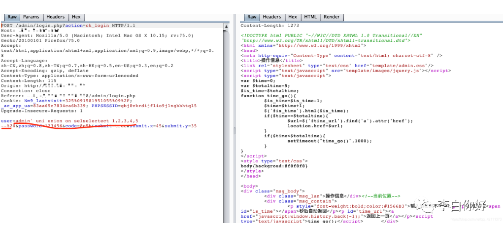Click the link stylesheet template/admin.css line
The height and width of the screenshot is (228, 503).
[x=337, y=66]
